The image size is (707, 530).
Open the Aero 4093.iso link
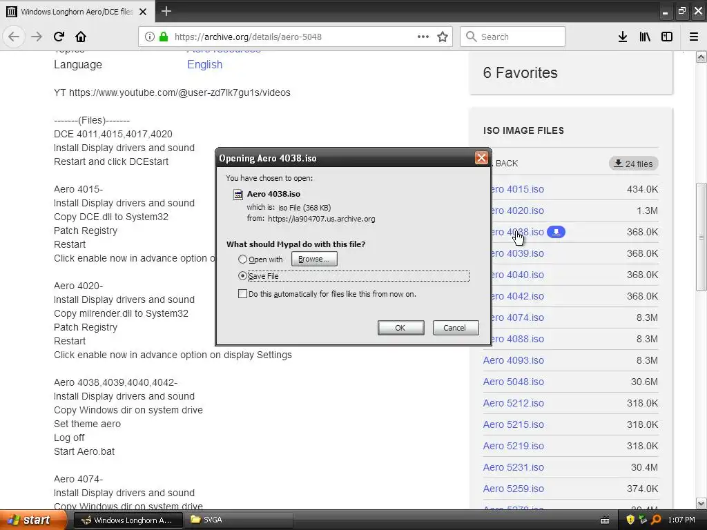pos(514,360)
